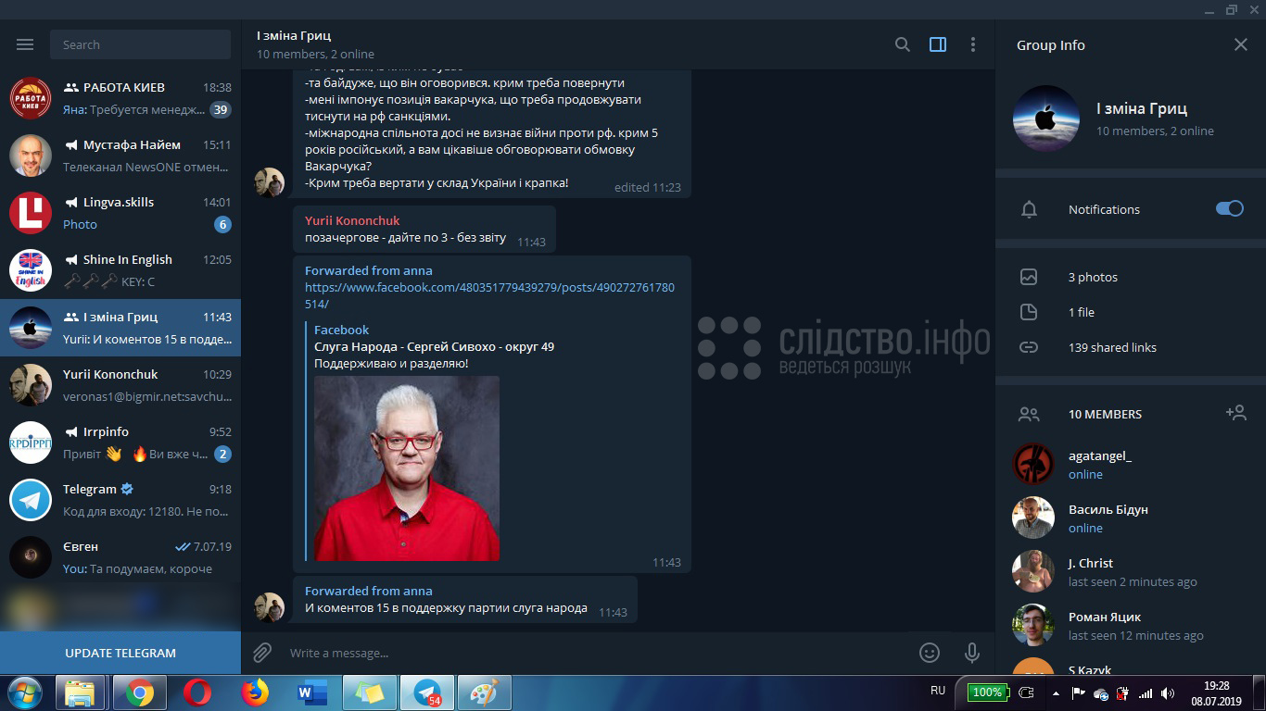1266x711 pixels.
Task: Toggle the group Notifications switch
Action: pos(1230,208)
